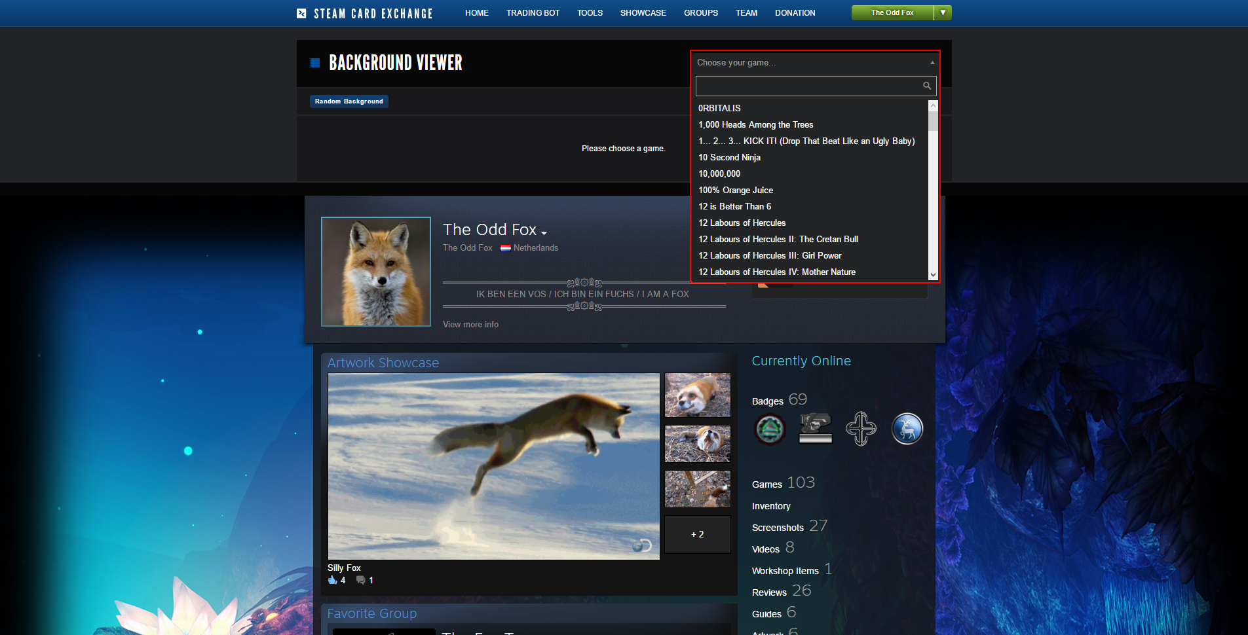Open the Reviews link
This screenshot has width=1248, height=635.
point(769,592)
